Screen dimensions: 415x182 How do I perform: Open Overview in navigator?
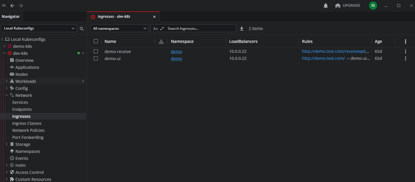[x=24, y=60]
